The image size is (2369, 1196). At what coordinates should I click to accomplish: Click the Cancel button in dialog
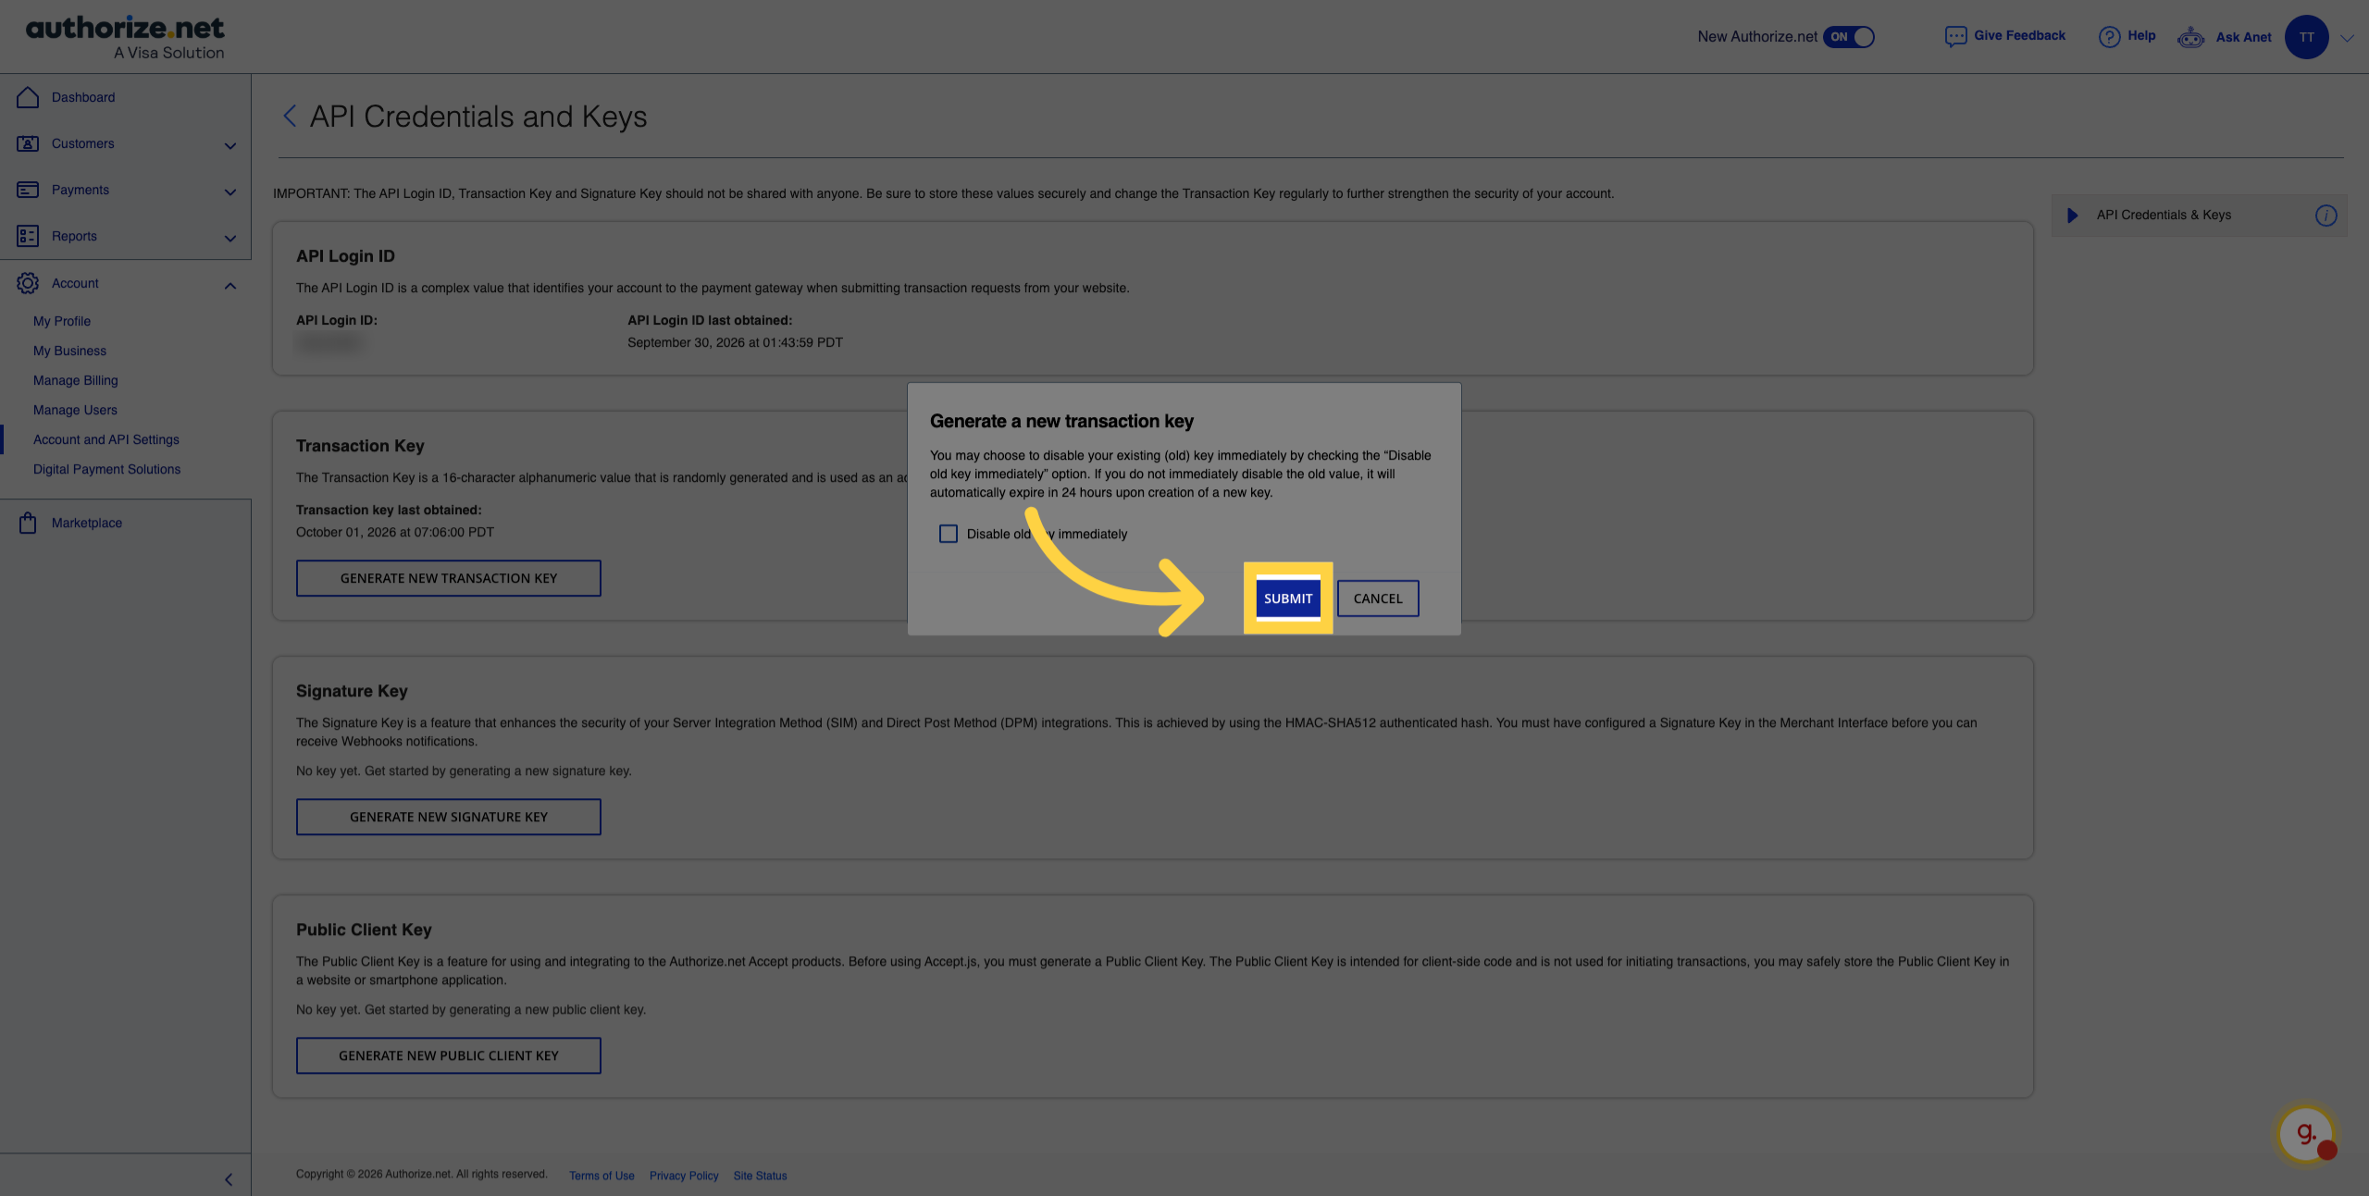coord(1378,598)
